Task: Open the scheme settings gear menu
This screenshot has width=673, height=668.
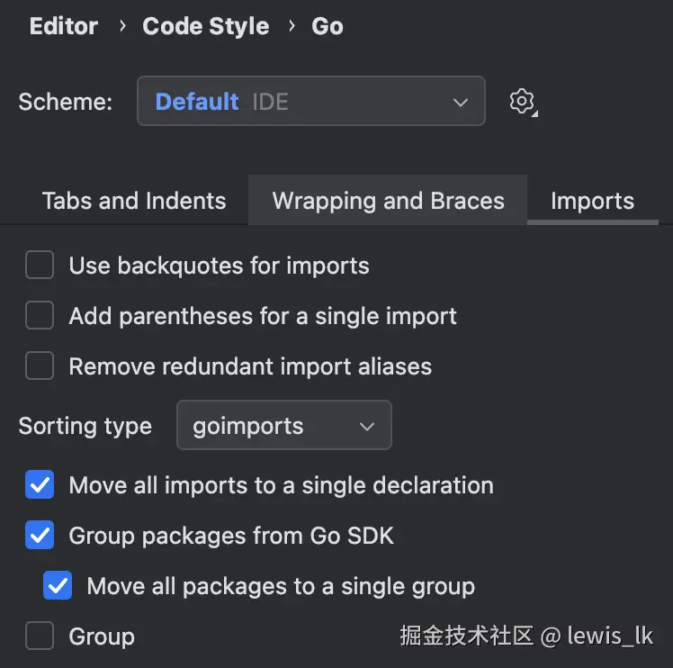Action: tap(523, 101)
